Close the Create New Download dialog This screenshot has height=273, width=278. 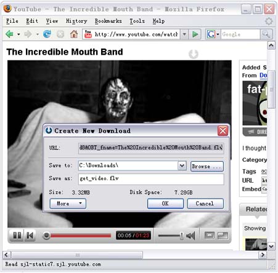223,130
